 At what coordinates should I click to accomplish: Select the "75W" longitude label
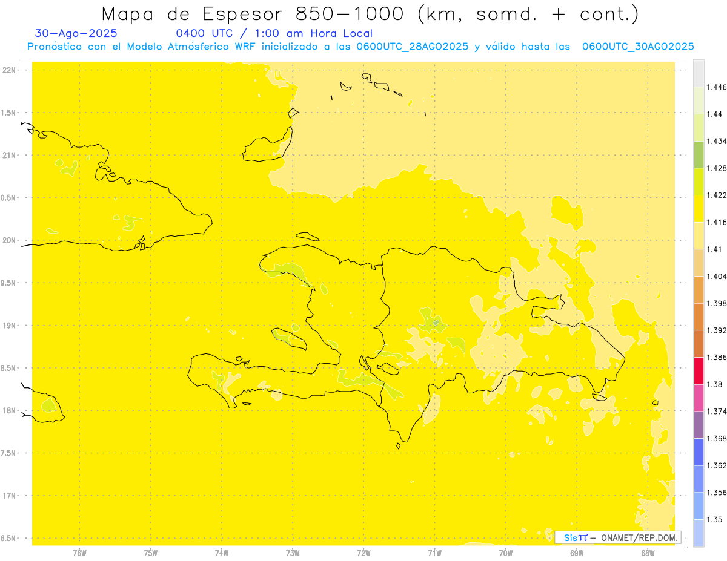tap(150, 553)
